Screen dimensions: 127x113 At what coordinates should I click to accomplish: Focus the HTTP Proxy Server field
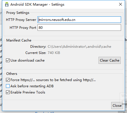click(x=79, y=20)
